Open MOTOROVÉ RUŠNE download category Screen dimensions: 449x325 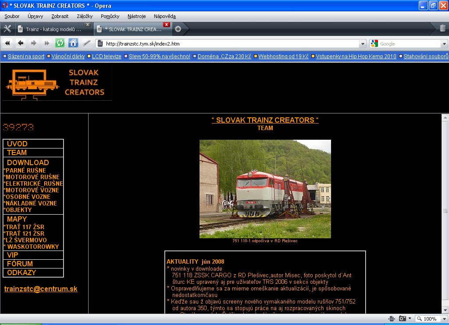point(32,177)
